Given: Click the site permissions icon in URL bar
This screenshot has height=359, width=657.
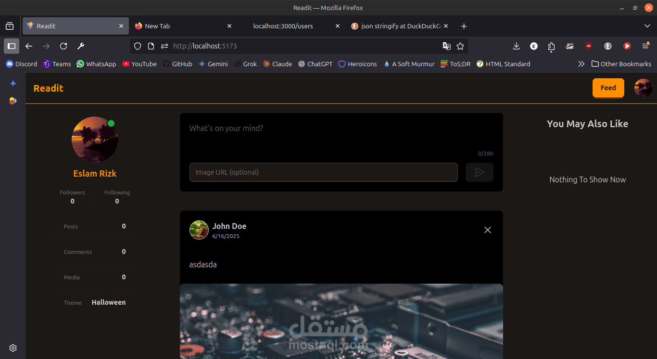Looking at the screenshot, I should click(164, 46).
